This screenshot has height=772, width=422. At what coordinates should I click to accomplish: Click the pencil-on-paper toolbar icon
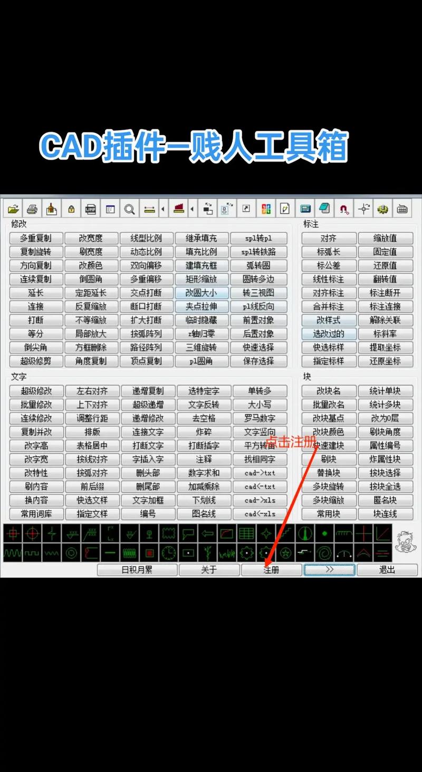coord(285,209)
